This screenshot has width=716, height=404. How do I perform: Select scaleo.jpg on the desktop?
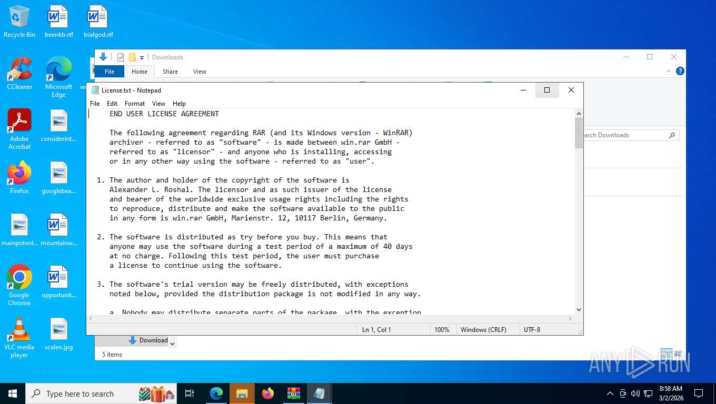point(58,334)
